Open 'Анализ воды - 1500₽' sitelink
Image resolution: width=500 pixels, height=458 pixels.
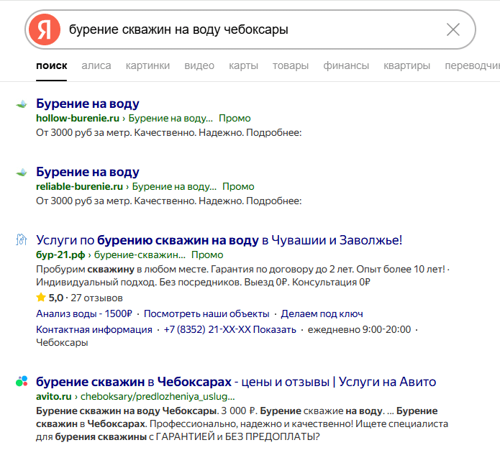84,313
